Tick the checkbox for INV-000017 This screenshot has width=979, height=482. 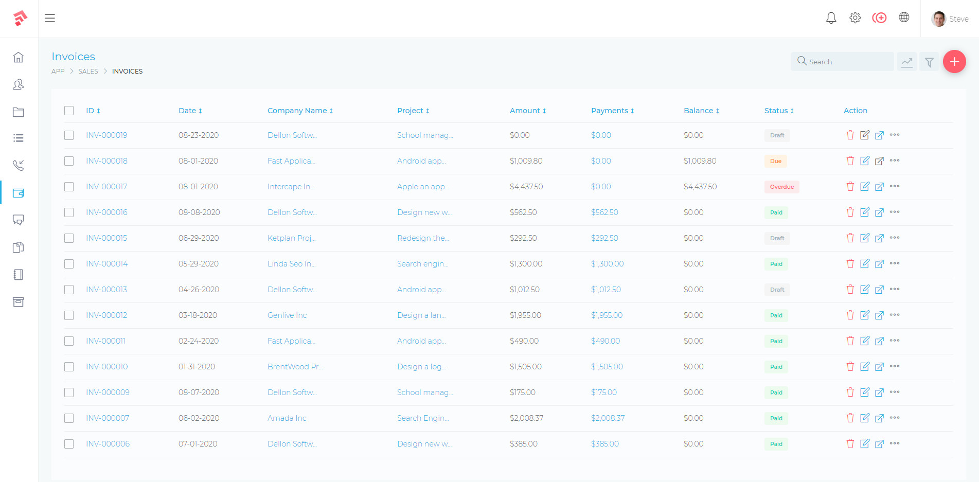coord(69,187)
